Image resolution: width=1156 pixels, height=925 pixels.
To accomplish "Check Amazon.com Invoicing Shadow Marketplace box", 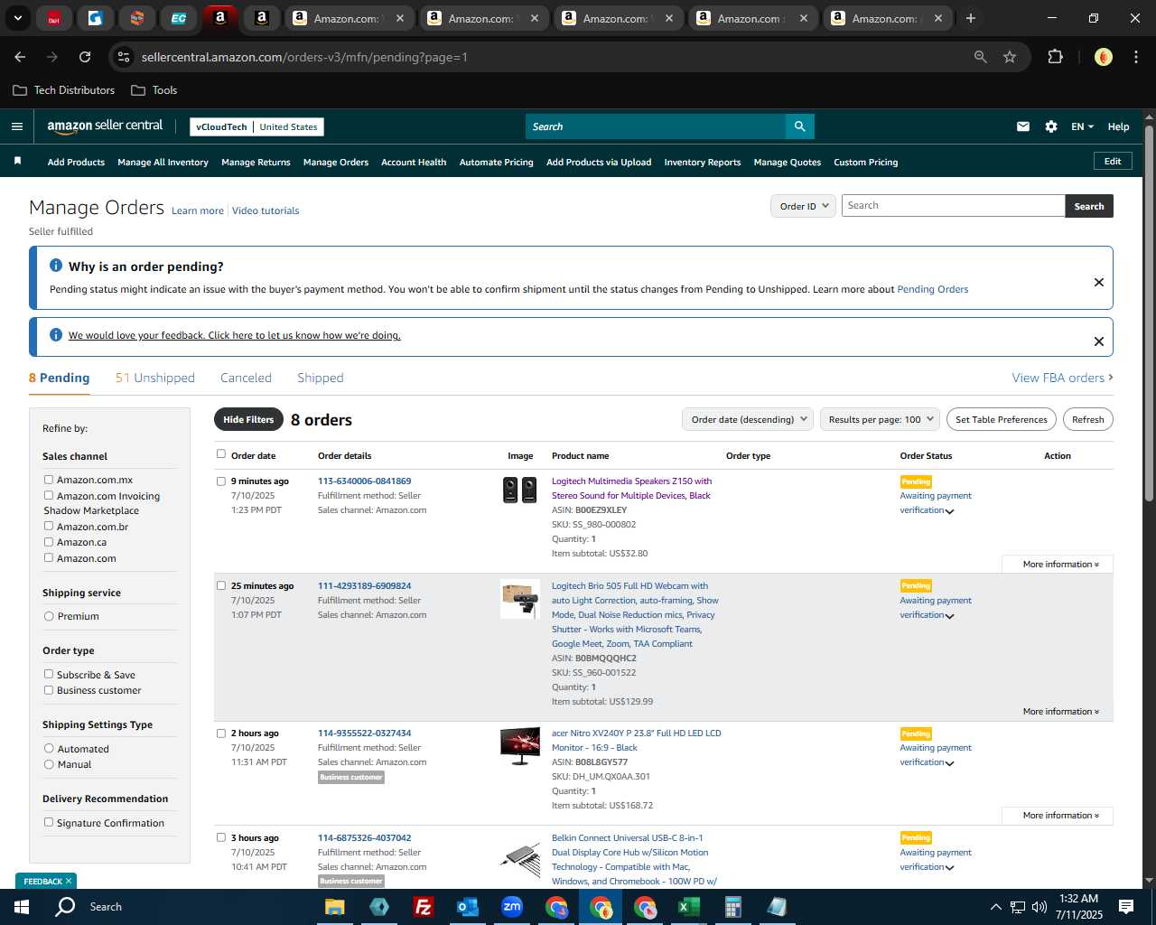I will (49, 495).
